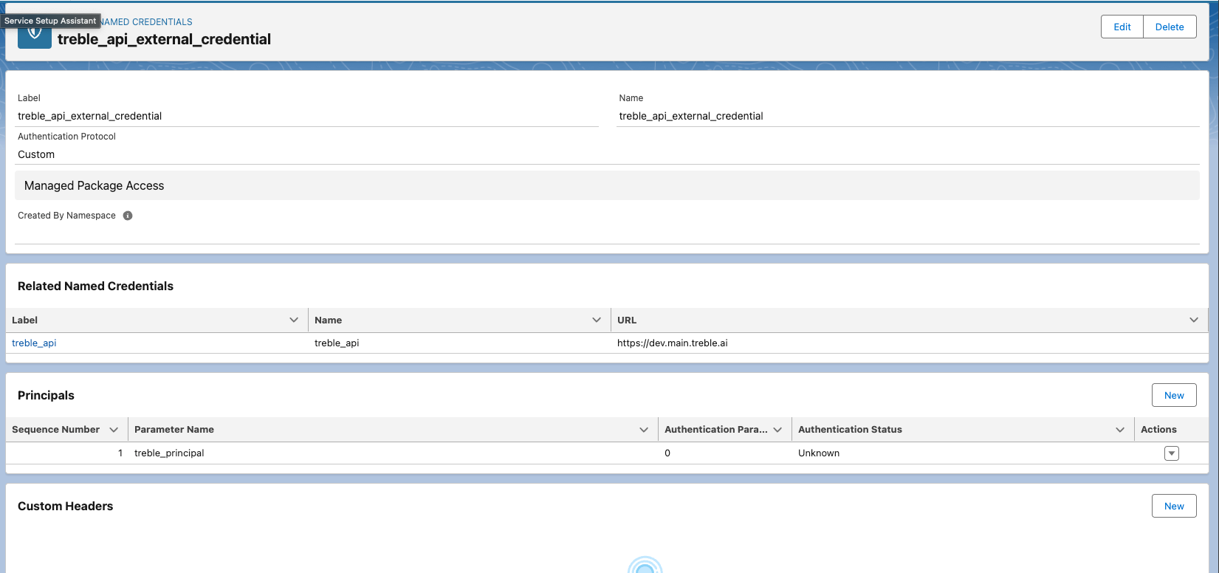
Task: Click the Custom authentication protocol value
Action: point(36,154)
